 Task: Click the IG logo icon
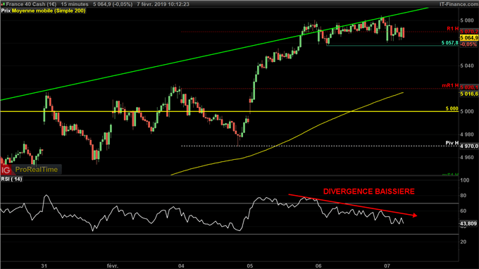click(x=6, y=170)
